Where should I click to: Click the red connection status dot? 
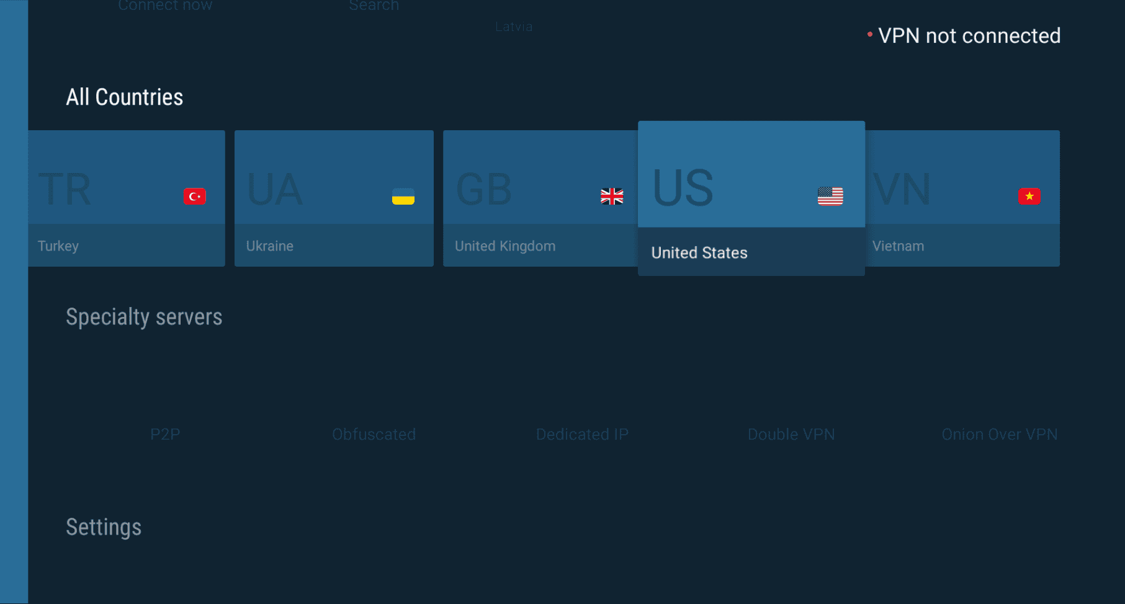coord(870,34)
